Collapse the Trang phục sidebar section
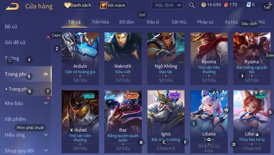 coord(46,74)
